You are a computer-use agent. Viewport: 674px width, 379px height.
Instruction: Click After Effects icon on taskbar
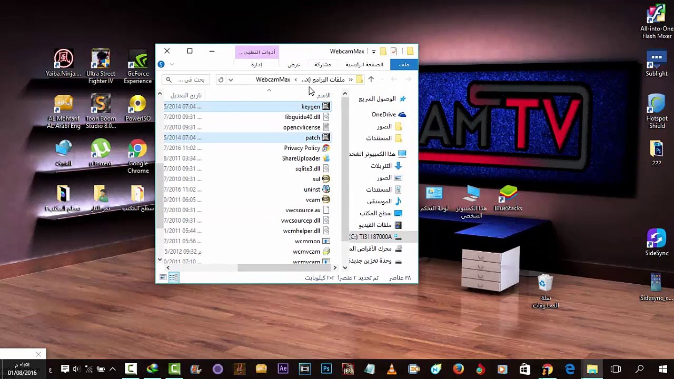click(x=283, y=369)
